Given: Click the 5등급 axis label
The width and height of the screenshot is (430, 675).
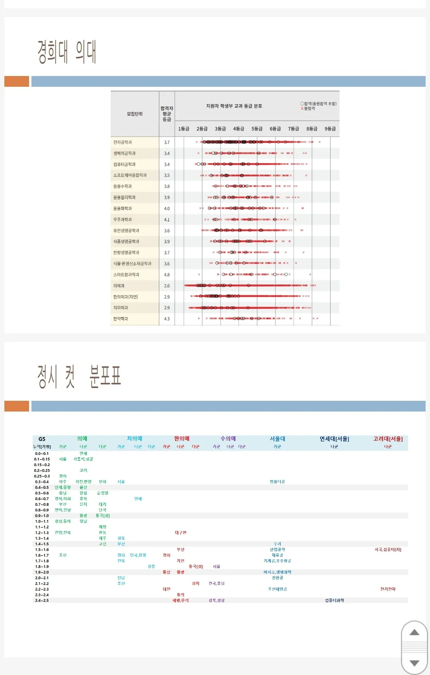Looking at the screenshot, I should tap(257, 129).
